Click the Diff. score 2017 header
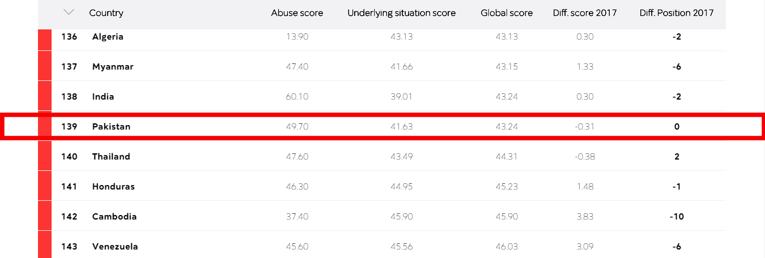Image resolution: width=765 pixels, height=258 pixels. tap(585, 13)
